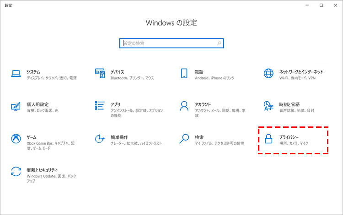Open the 個人用設定 paintbrush icon
Viewport: 343px width, 215px height.
pyautogui.click(x=16, y=106)
